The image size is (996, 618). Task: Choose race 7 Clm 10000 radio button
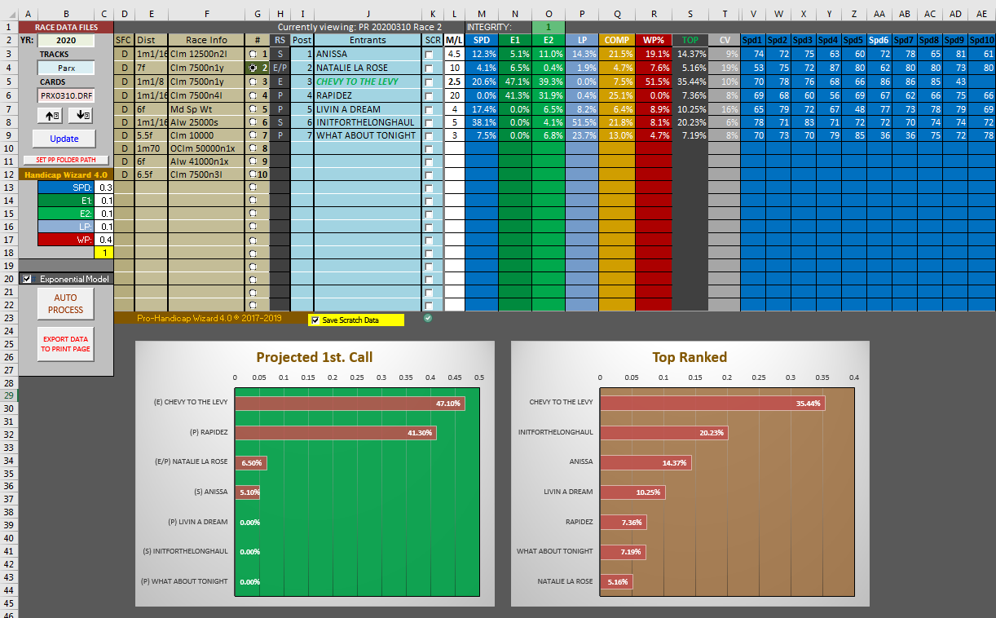(x=253, y=135)
